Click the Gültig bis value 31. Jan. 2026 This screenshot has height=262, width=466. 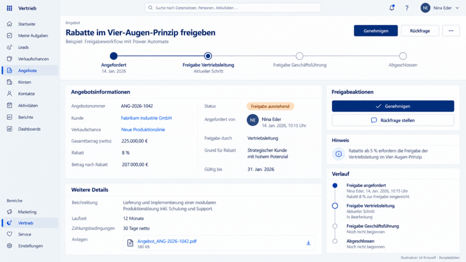[x=261, y=169]
